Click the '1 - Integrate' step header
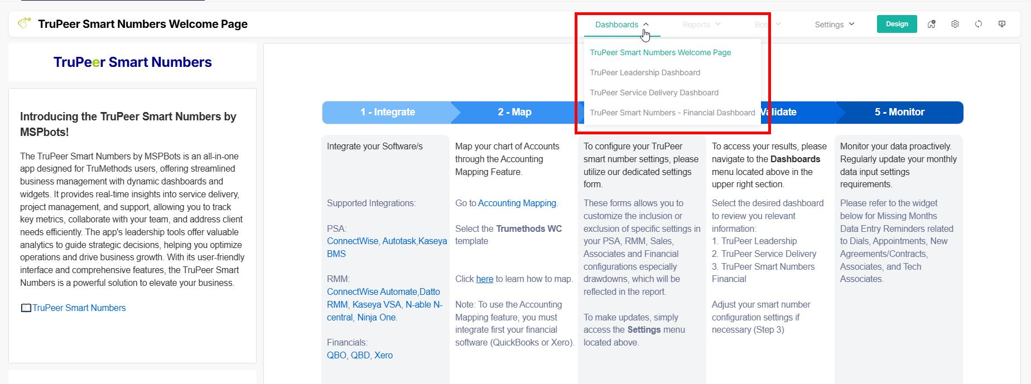Screen dimensions: 1031x384 point(387,112)
